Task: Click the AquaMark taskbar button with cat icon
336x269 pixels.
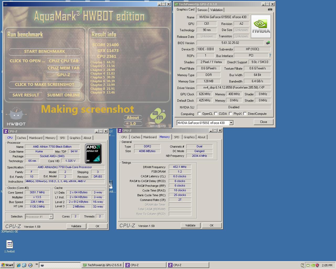Action: click(60, 265)
